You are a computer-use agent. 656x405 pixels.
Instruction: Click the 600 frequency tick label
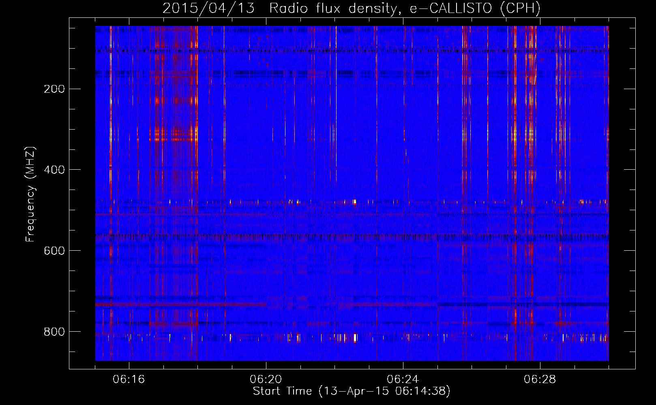click(x=54, y=251)
